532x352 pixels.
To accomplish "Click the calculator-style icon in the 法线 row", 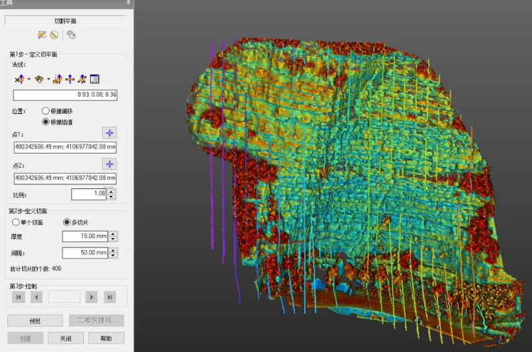I will 95,79.
